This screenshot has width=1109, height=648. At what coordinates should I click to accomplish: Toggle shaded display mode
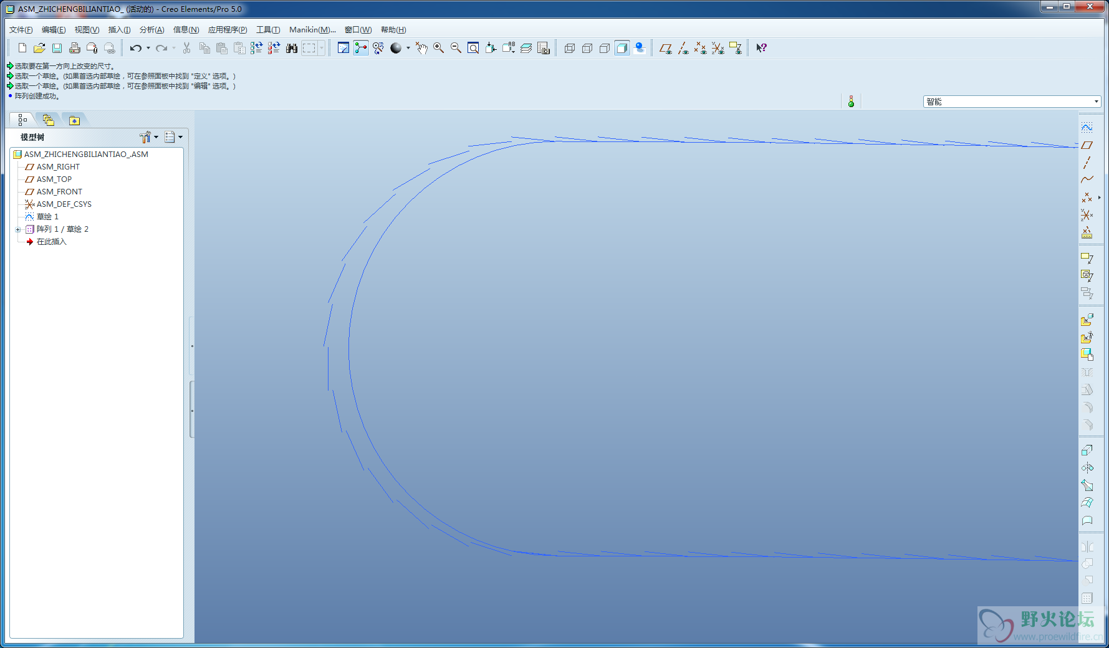pyautogui.click(x=622, y=48)
